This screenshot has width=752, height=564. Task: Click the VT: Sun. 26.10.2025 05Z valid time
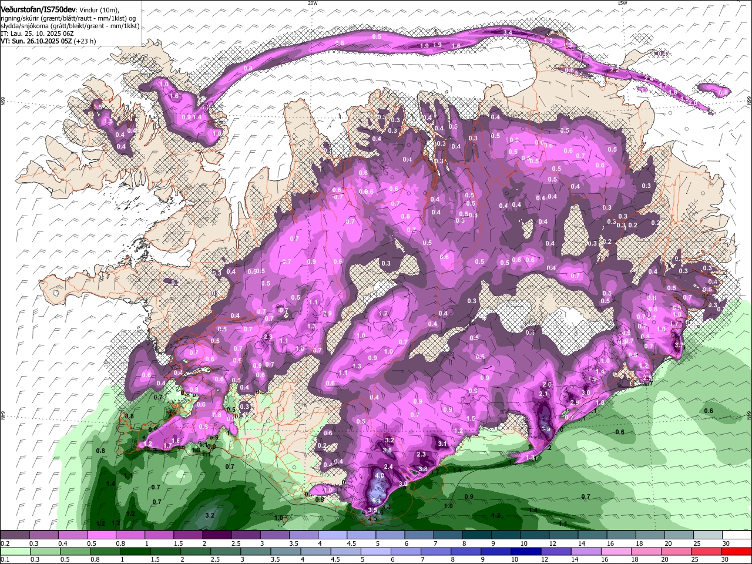(x=36, y=41)
